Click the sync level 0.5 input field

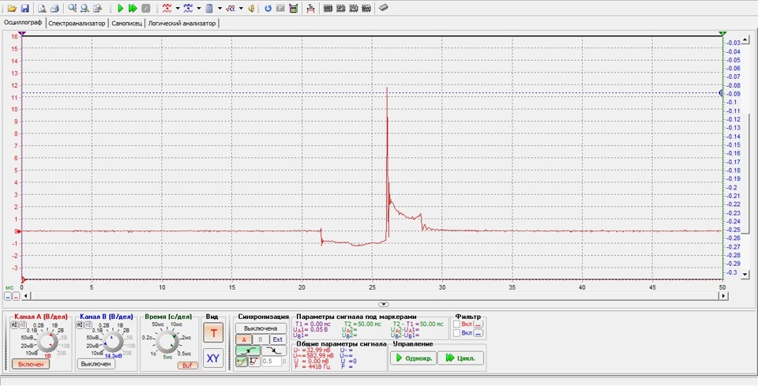(x=272, y=361)
